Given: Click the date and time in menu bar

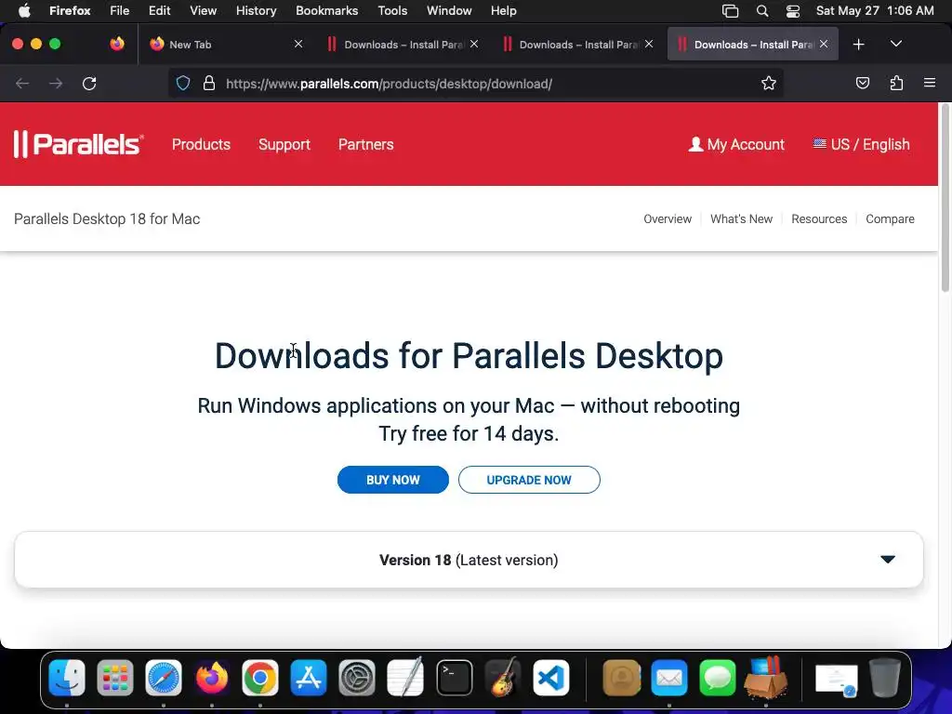Looking at the screenshot, I should tap(875, 10).
